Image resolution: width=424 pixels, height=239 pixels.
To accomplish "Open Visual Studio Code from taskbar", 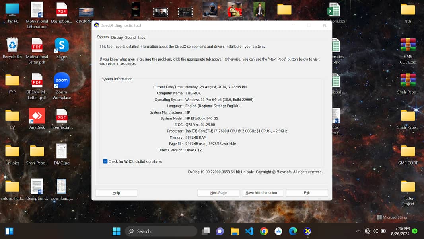I will coord(249,231).
